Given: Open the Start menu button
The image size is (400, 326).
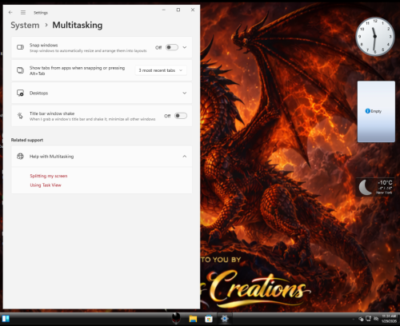Looking at the screenshot, I should [6, 319].
